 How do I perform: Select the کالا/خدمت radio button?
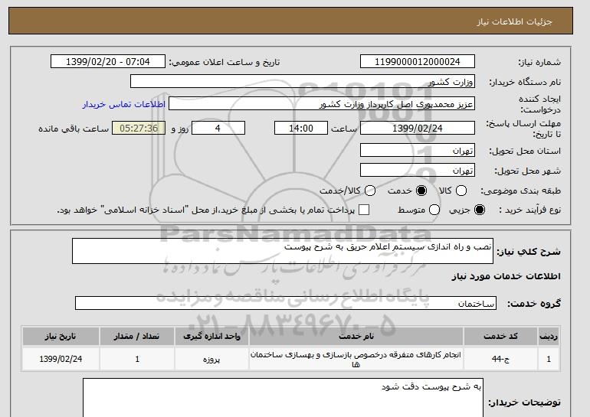tap(370, 191)
